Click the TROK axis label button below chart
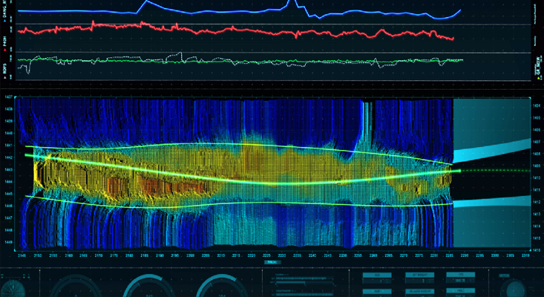The image size is (544, 297). (x=272, y=262)
